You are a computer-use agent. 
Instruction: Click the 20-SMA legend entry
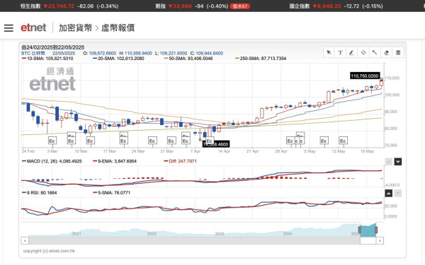(118, 59)
